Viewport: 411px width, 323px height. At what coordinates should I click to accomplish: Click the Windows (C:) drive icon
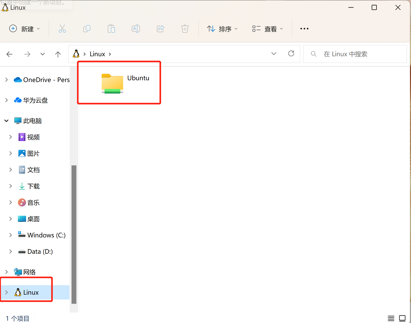click(22, 234)
